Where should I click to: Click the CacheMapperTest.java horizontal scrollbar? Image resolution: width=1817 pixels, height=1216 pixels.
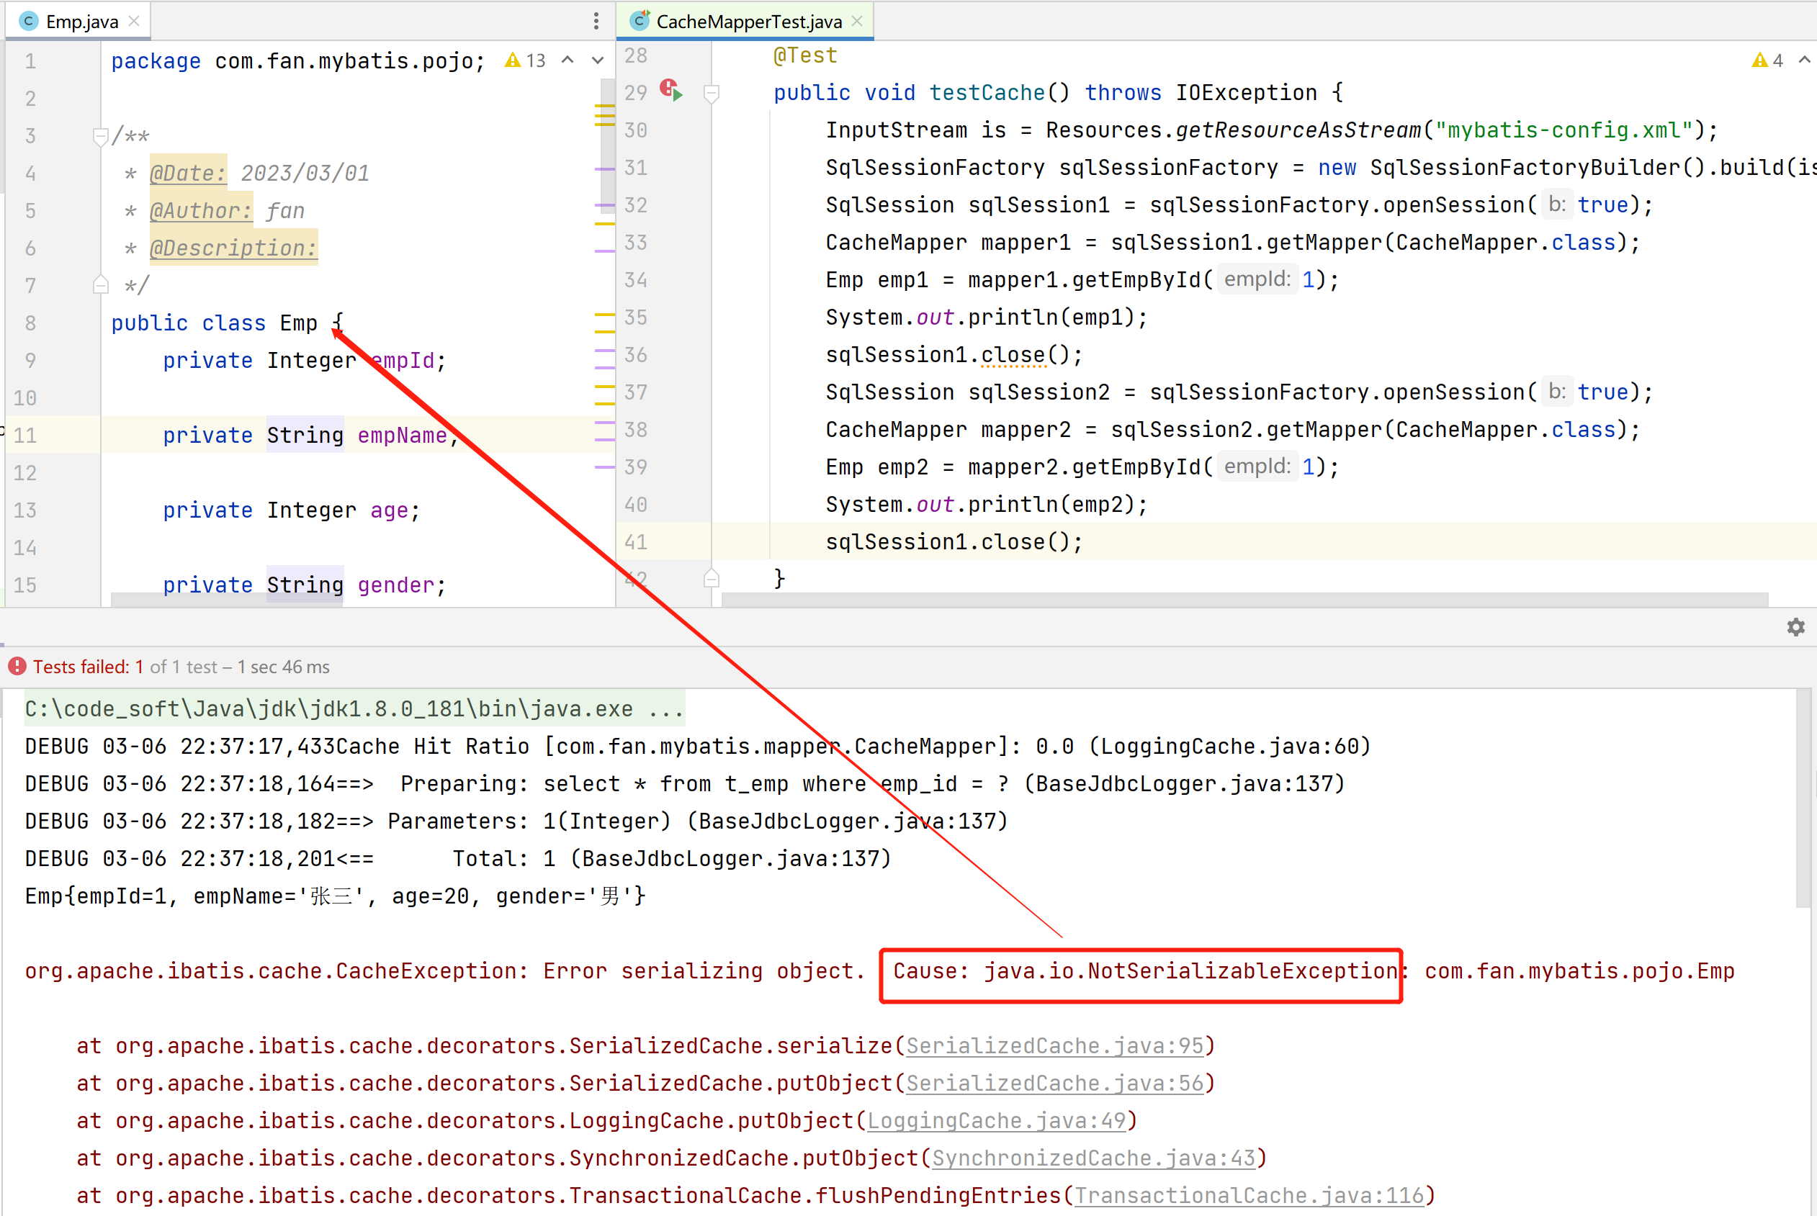tap(1244, 600)
